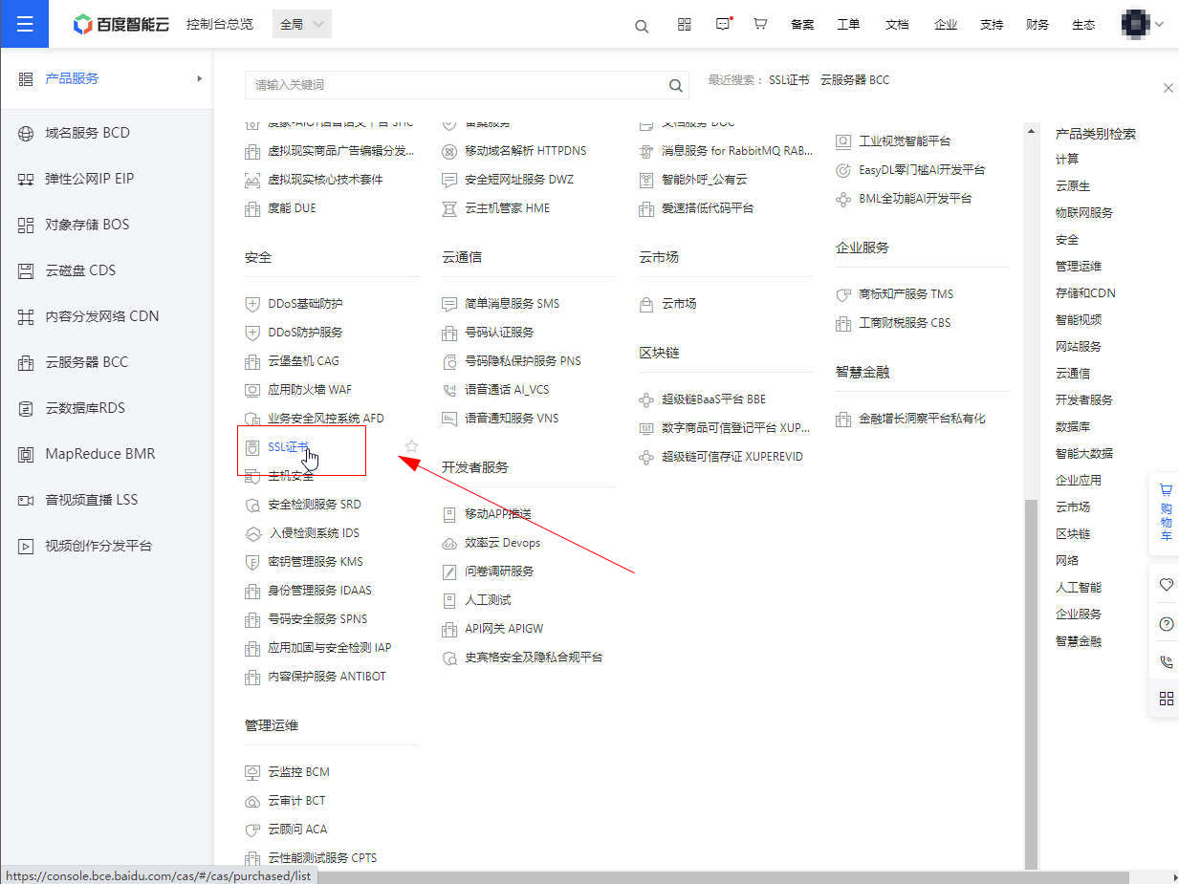Viewport: 1179px width, 884px height.
Task: Jump to 智慧金融 in category index
Action: [1079, 641]
